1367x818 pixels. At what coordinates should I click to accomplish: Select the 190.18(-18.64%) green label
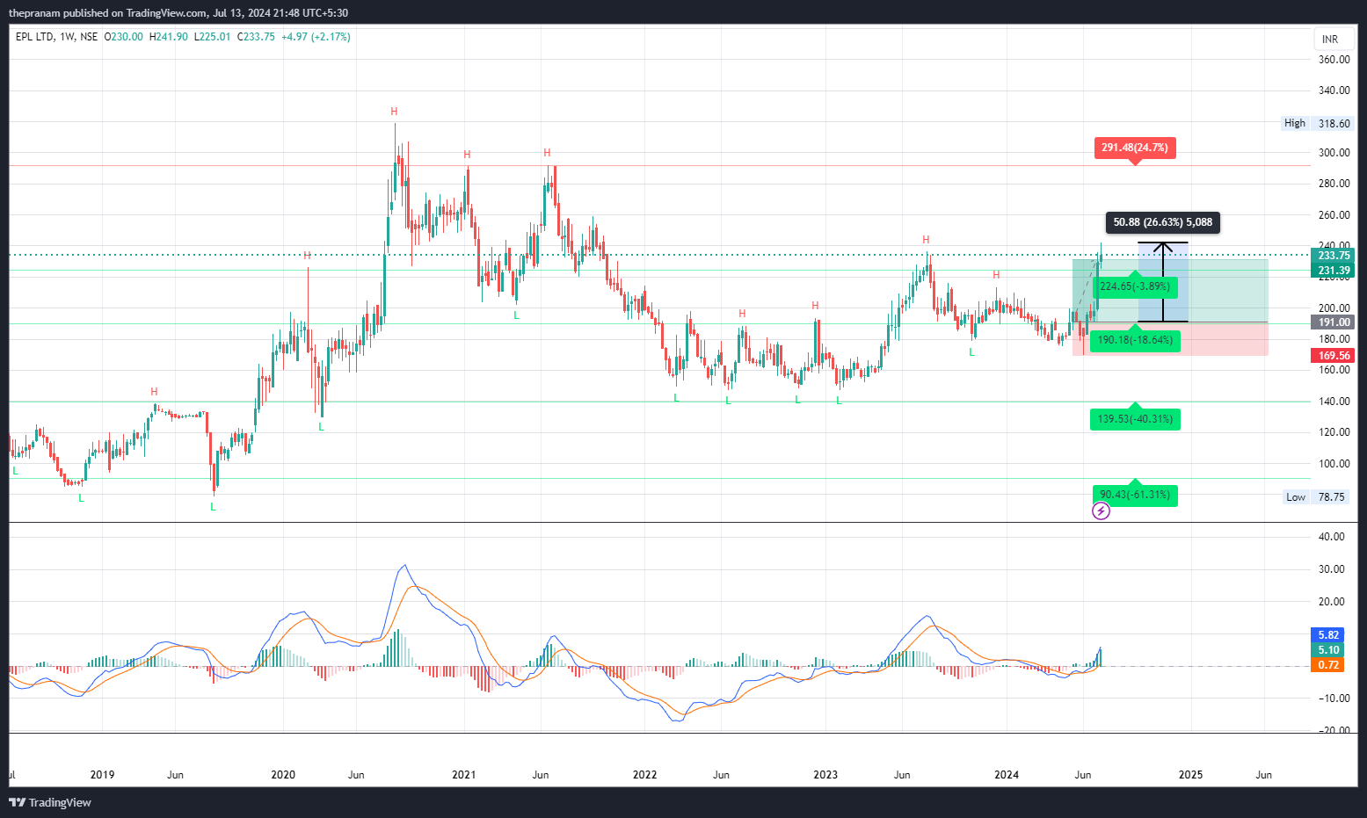tap(1135, 340)
